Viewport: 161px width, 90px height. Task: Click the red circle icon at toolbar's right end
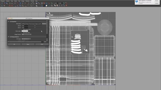[66, 5]
